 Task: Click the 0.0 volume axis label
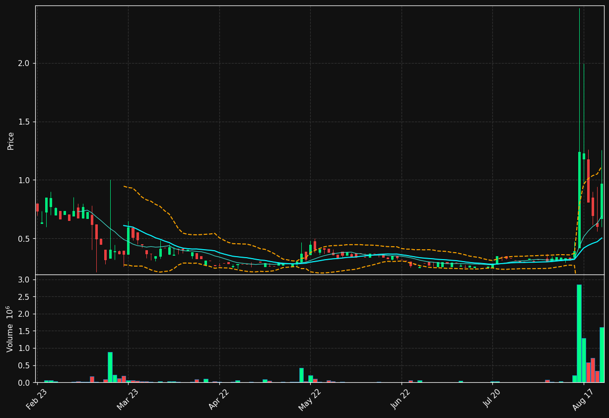[x=24, y=383]
